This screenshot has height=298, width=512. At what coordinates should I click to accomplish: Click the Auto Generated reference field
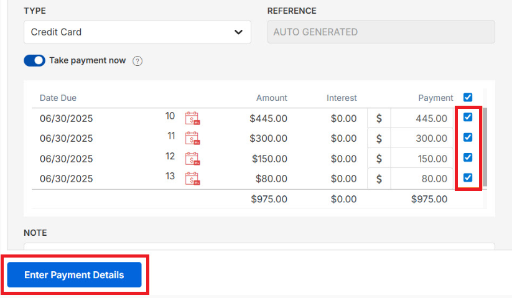tap(381, 32)
